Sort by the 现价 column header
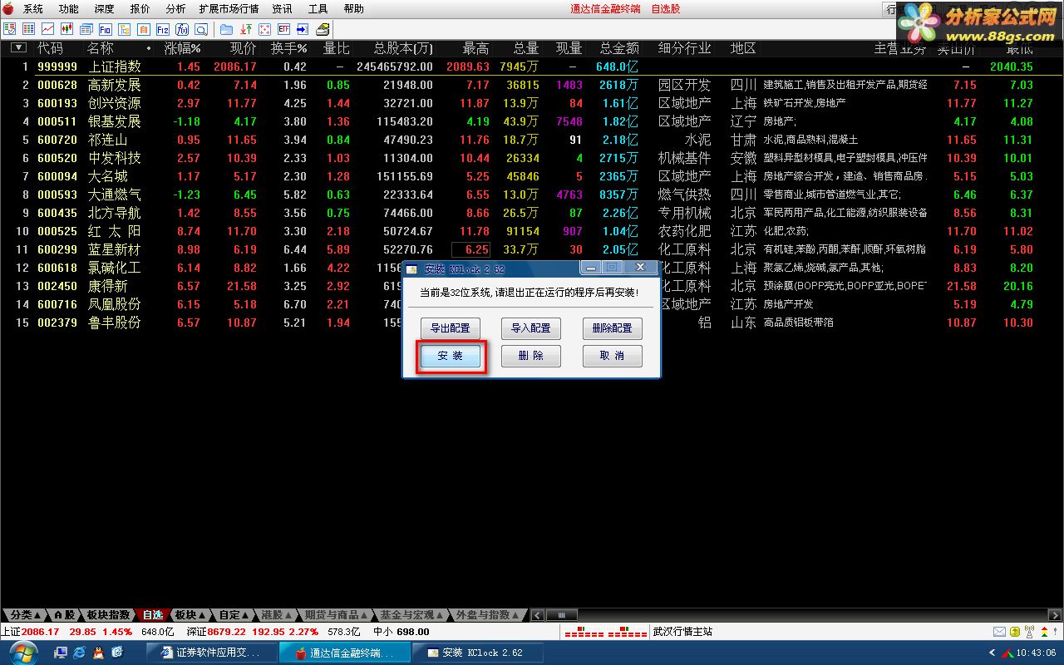This screenshot has height=665, width=1064. pyautogui.click(x=244, y=48)
